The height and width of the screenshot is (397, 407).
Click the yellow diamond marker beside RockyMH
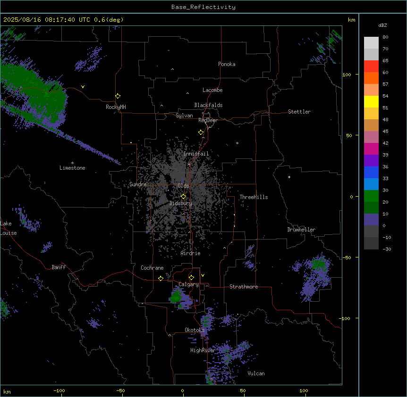118,96
